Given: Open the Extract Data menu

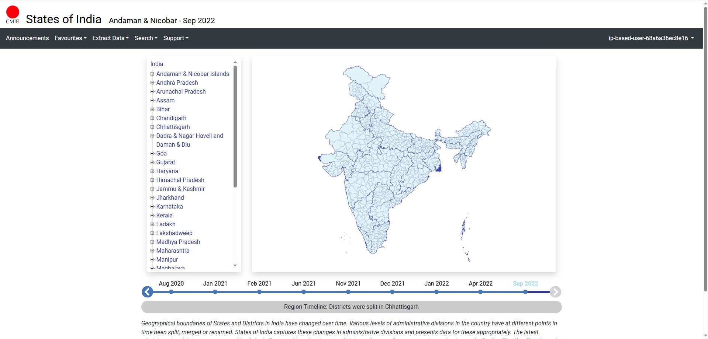Looking at the screenshot, I should (110, 38).
